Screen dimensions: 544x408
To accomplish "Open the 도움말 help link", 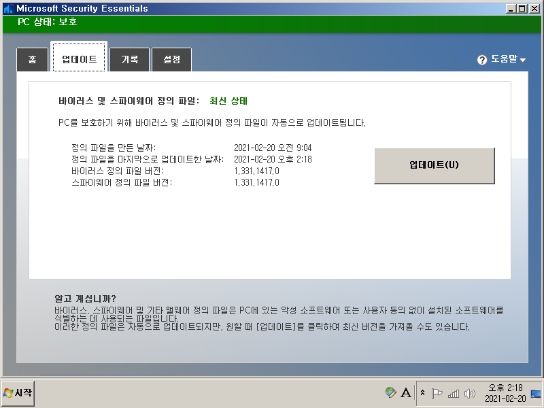I will pos(504,59).
